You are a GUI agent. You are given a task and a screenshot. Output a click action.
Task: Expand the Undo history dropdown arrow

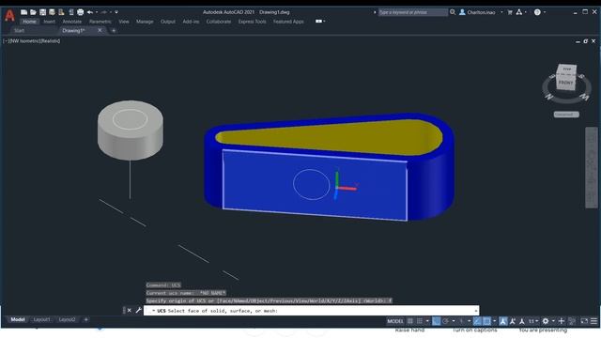pos(97,12)
